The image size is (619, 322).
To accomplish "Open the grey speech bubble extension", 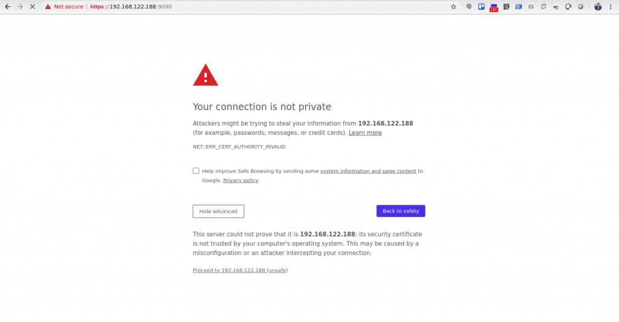I will point(469,7).
